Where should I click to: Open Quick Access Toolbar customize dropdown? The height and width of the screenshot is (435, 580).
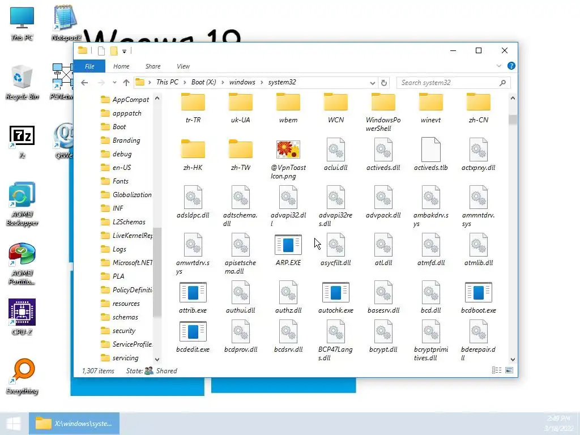pyautogui.click(x=124, y=51)
